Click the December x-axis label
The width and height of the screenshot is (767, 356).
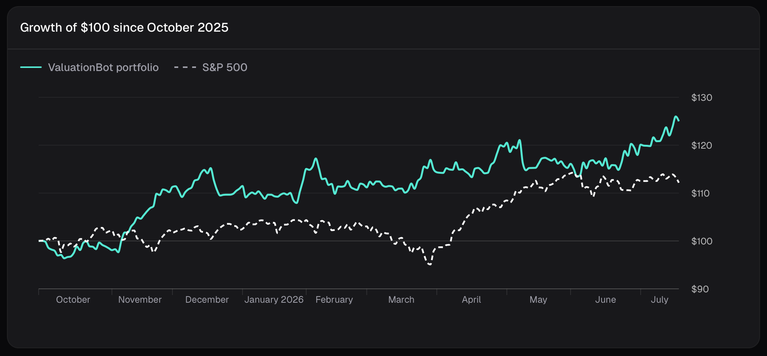point(207,300)
